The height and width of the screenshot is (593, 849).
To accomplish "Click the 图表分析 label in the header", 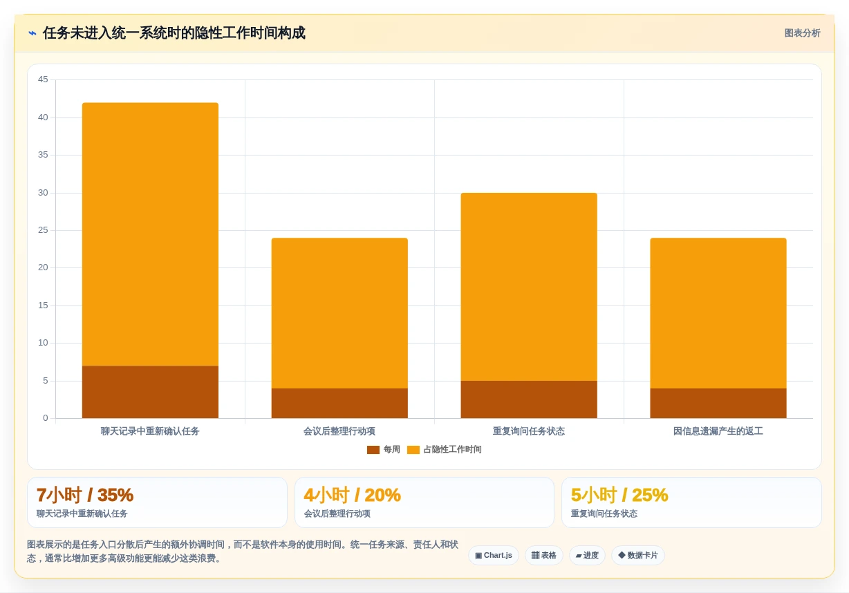I will pos(802,33).
